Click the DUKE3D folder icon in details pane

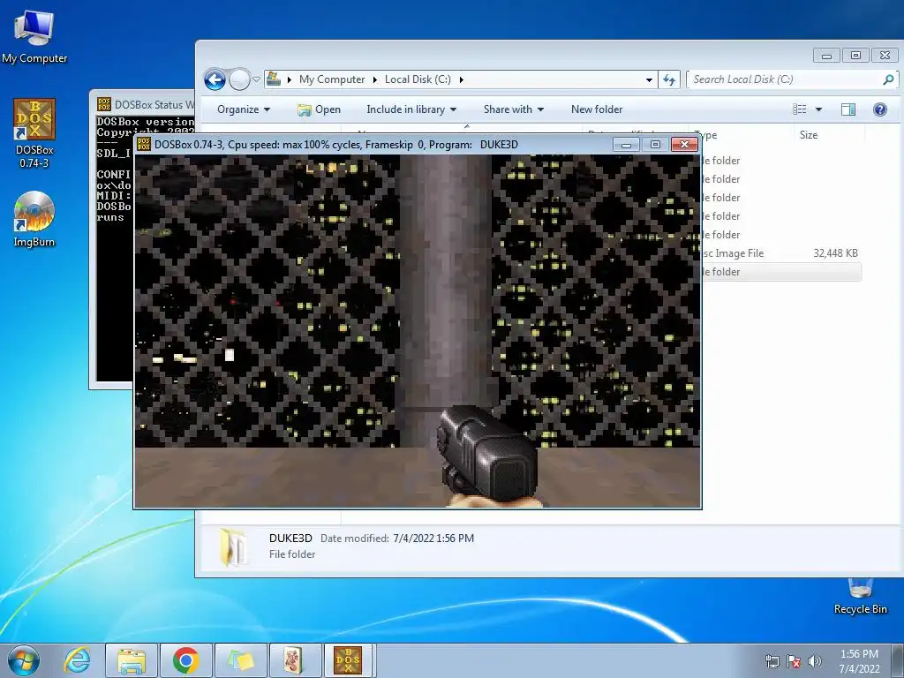(x=234, y=546)
